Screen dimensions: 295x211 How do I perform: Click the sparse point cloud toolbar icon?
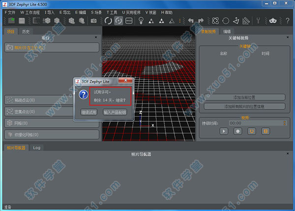point(36,21)
